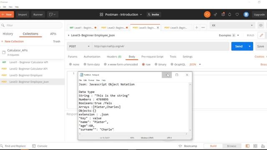This screenshot has width=267, height=150.
Task: Click the search icon in Filter box
Action: (x=3, y=25)
